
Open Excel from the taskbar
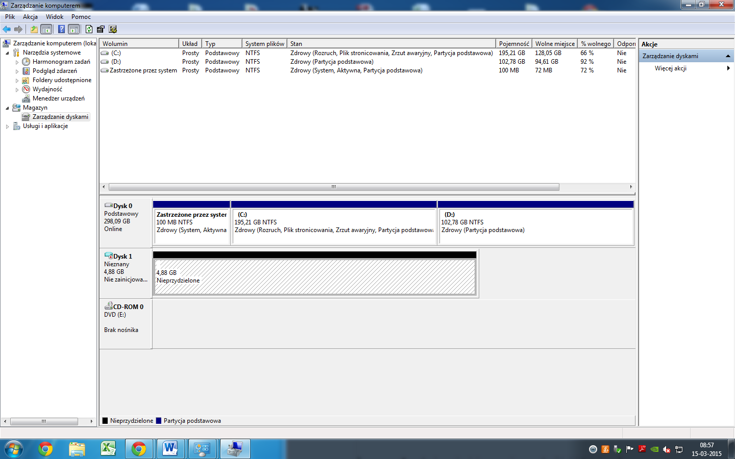(x=108, y=449)
